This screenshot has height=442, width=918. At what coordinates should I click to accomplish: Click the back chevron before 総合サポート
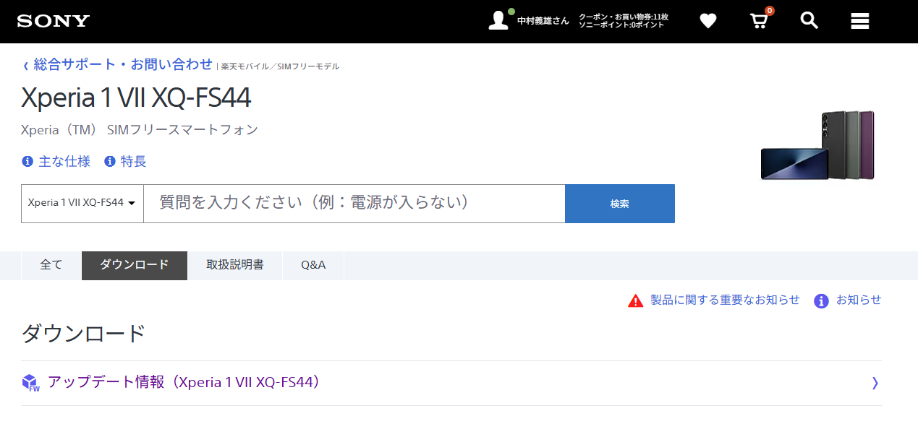[x=26, y=66]
